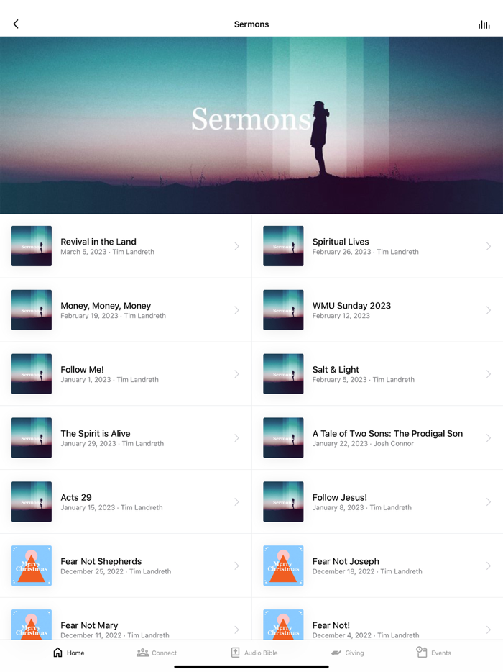Open the Connect people icon

click(142, 653)
